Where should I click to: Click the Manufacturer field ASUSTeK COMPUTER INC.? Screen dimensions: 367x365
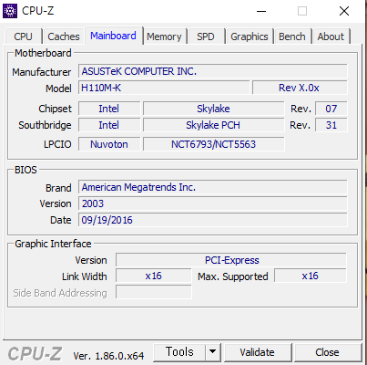click(x=213, y=71)
